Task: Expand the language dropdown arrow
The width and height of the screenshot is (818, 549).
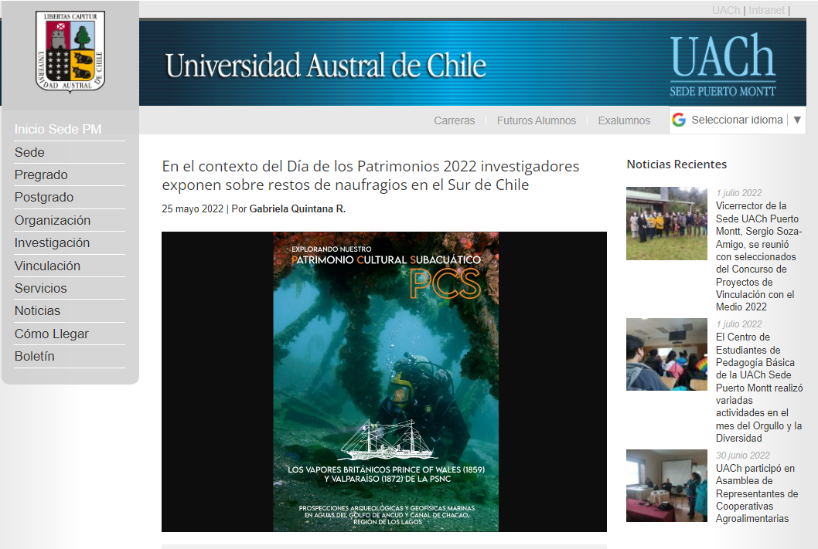Action: [798, 120]
